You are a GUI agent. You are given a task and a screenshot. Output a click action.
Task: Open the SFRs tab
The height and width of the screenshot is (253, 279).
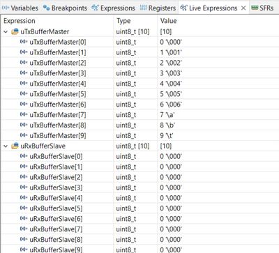pyautogui.click(x=262, y=8)
